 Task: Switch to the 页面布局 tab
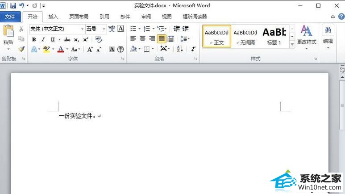(x=79, y=17)
